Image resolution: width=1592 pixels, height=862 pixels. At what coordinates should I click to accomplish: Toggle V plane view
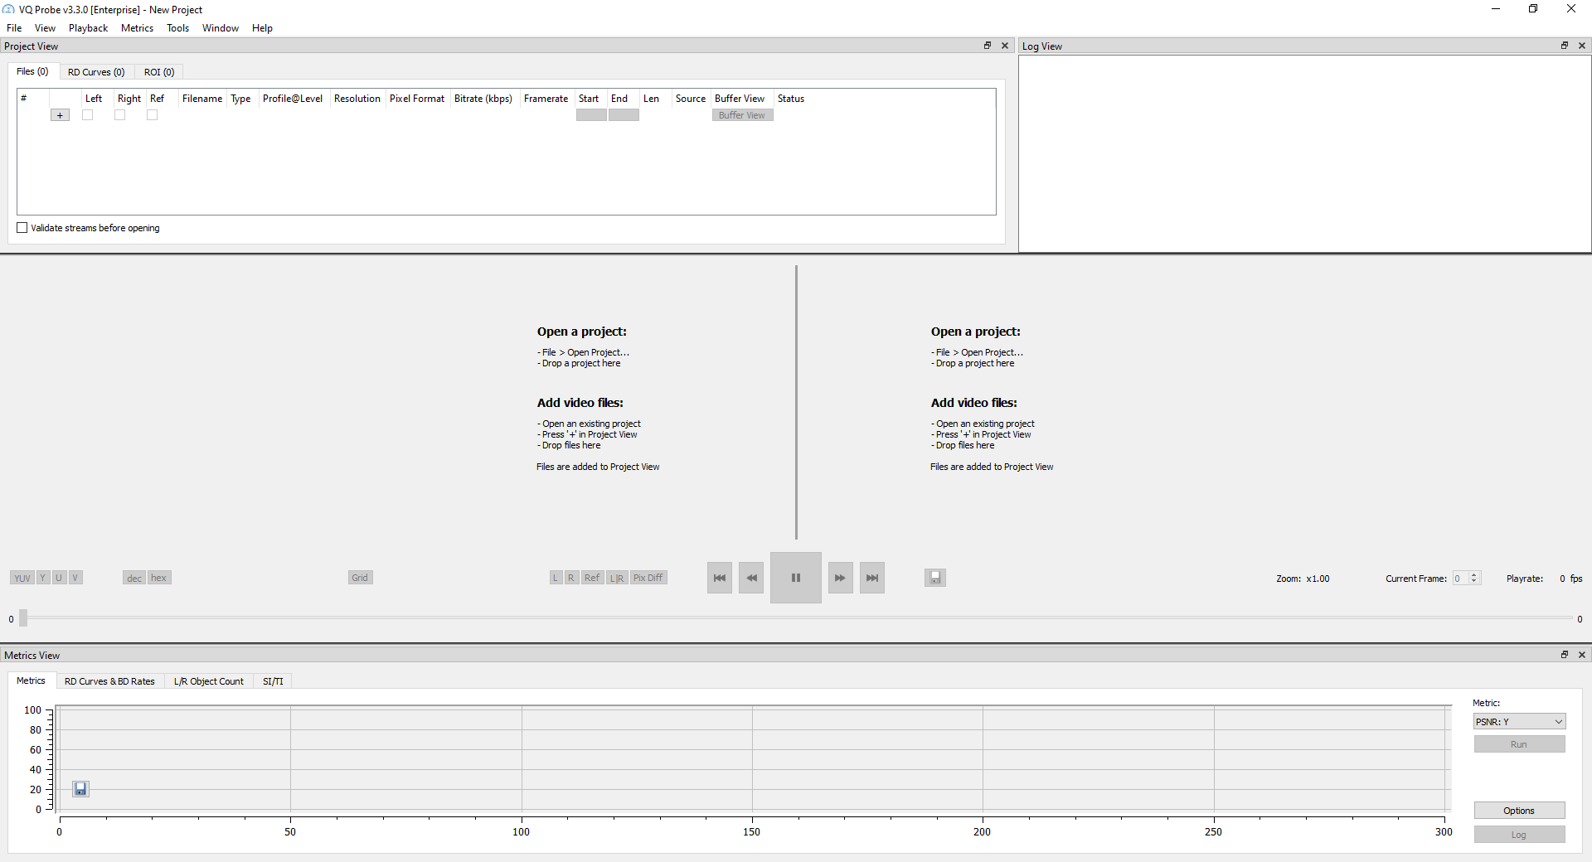pyautogui.click(x=75, y=578)
